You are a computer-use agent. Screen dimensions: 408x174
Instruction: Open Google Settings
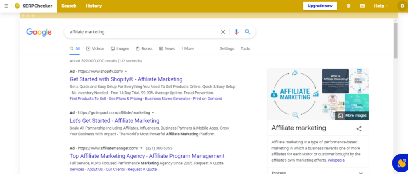pyautogui.click(x=227, y=49)
